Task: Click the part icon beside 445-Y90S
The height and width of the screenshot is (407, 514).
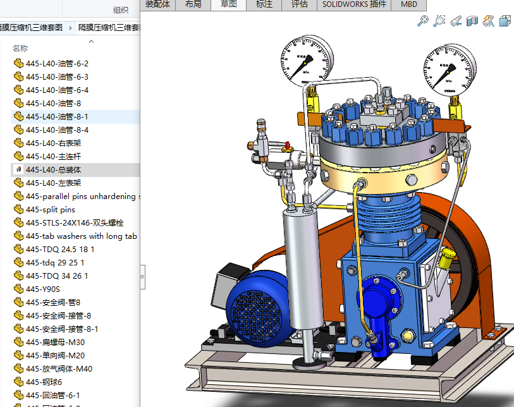Action: (18, 289)
